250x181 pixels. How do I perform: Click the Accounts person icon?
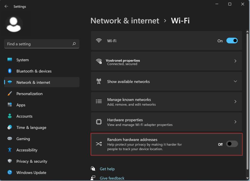pyautogui.click(x=10, y=116)
